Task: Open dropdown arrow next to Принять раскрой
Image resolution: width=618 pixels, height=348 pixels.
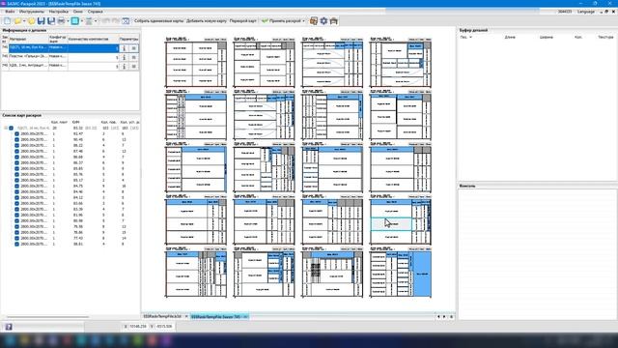Action: (x=303, y=21)
